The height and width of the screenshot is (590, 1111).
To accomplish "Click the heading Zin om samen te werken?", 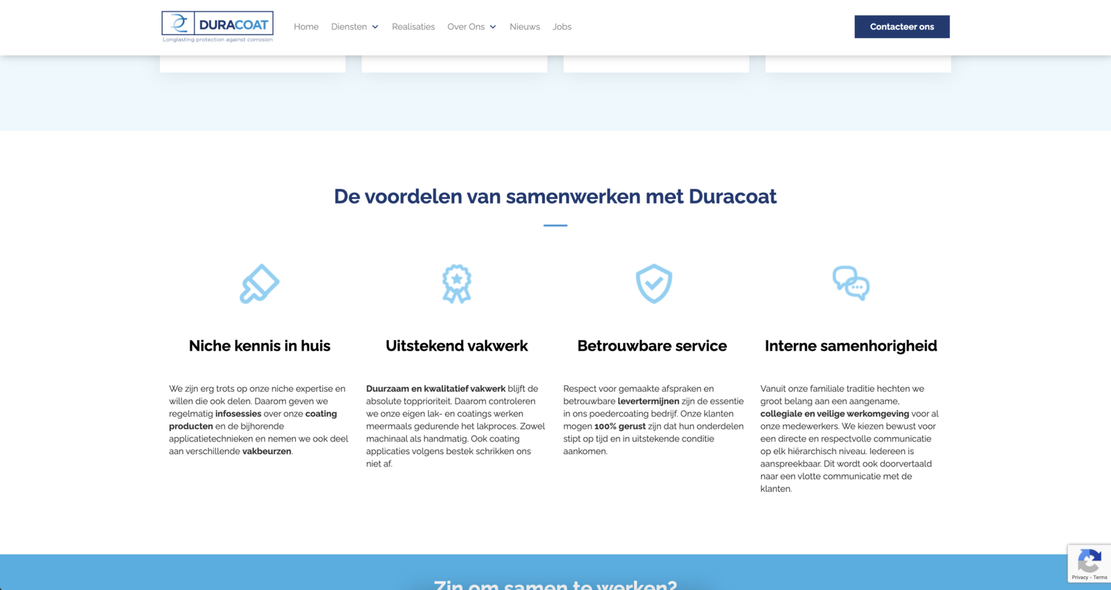I will (x=555, y=584).
